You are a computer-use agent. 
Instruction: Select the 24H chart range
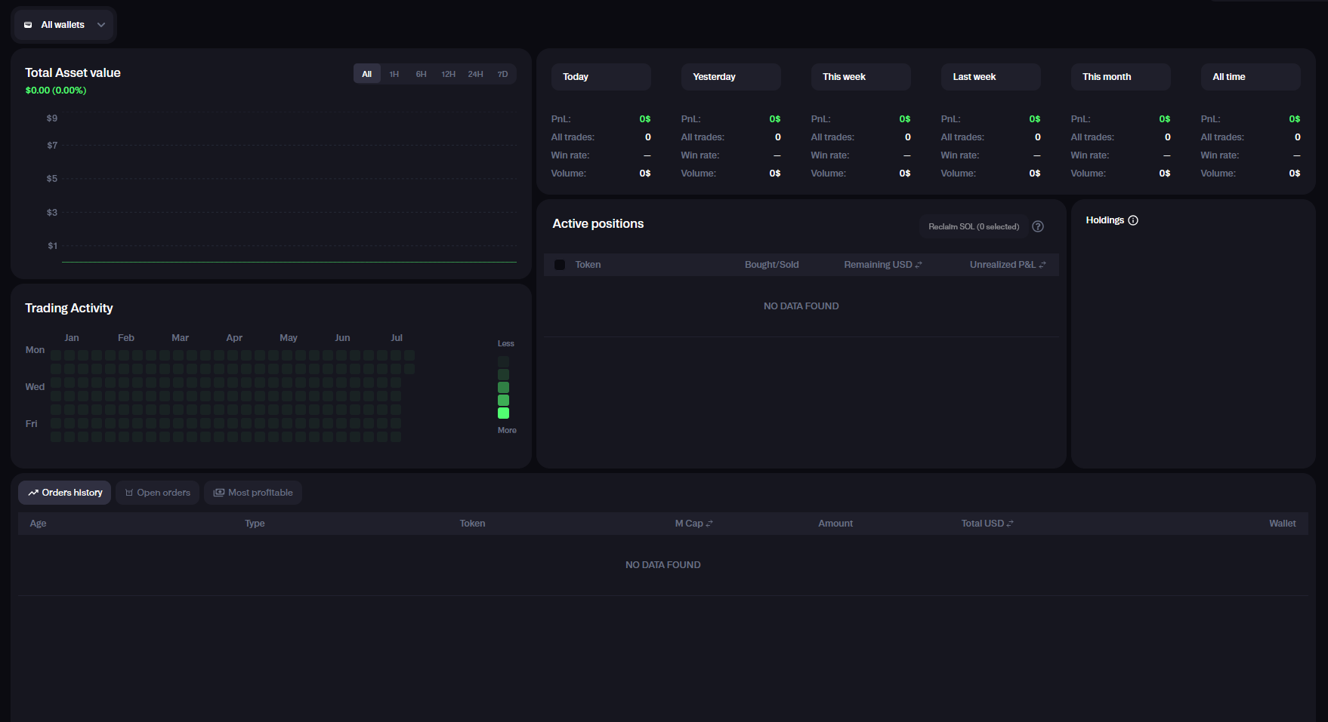(475, 74)
